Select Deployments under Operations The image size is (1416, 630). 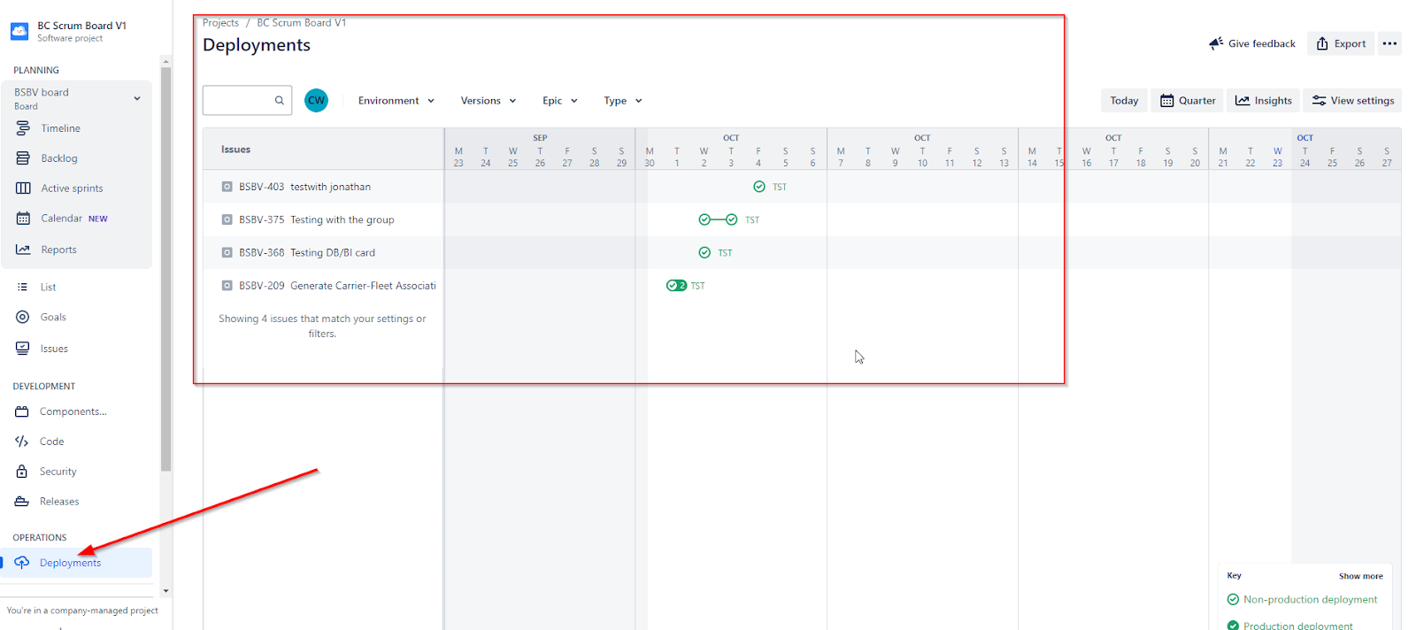(x=76, y=563)
